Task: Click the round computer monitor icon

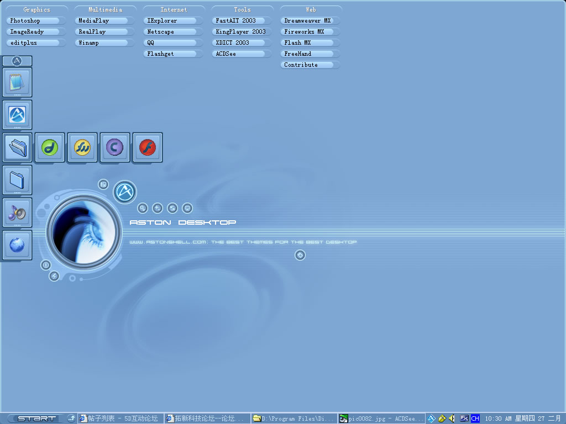Action: [187, 208]
